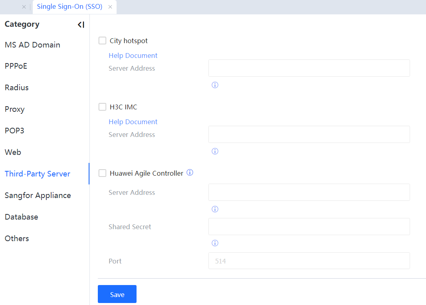
Task: Focus the Port field showing 514
Action: coord(309,261)
